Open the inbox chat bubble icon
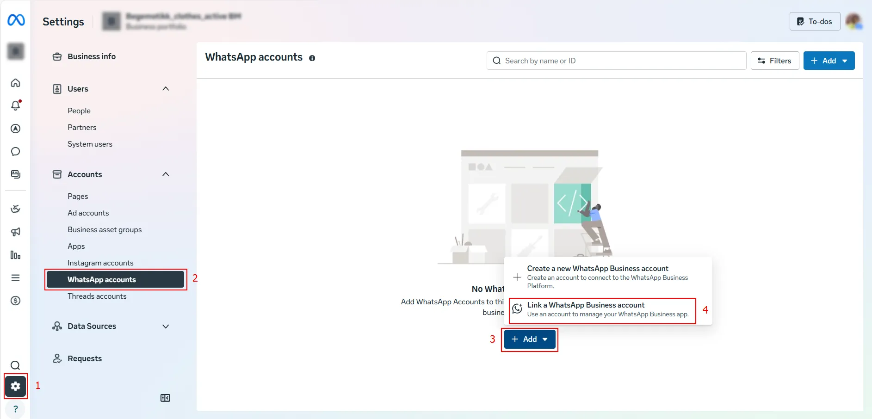 (16, 151)
